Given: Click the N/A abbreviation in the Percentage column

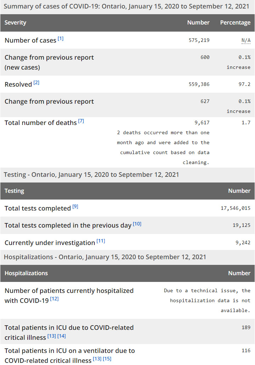Looking at the screenshot, I should pyautogui.click(x=246, y=40).
